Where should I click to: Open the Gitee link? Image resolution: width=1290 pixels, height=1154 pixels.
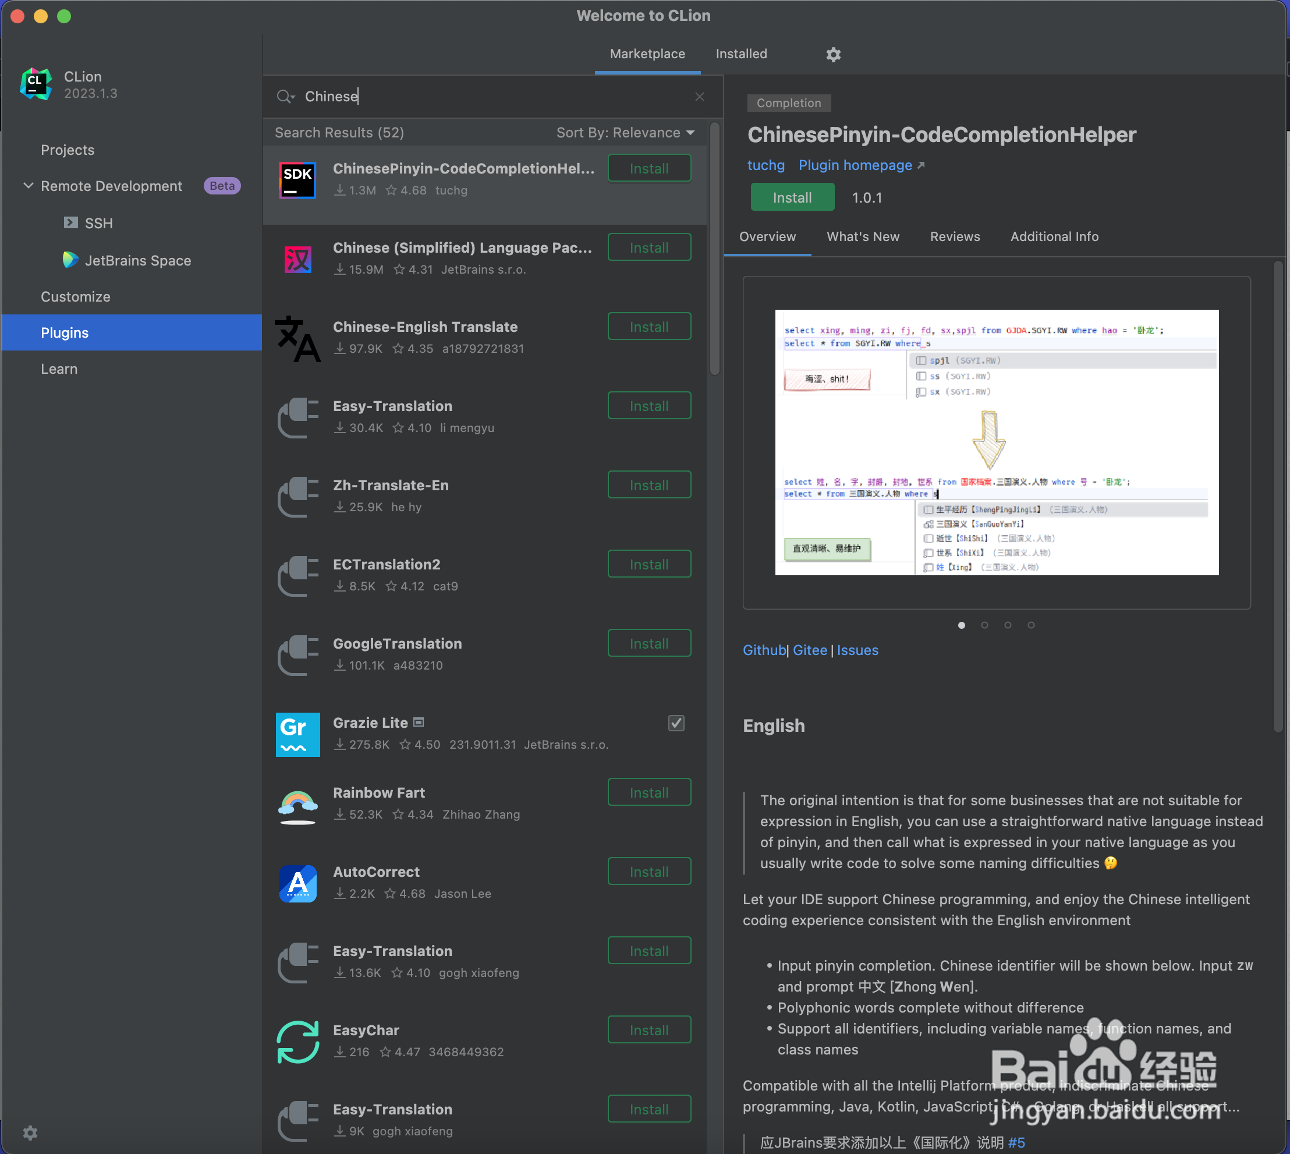pos(810,650)
